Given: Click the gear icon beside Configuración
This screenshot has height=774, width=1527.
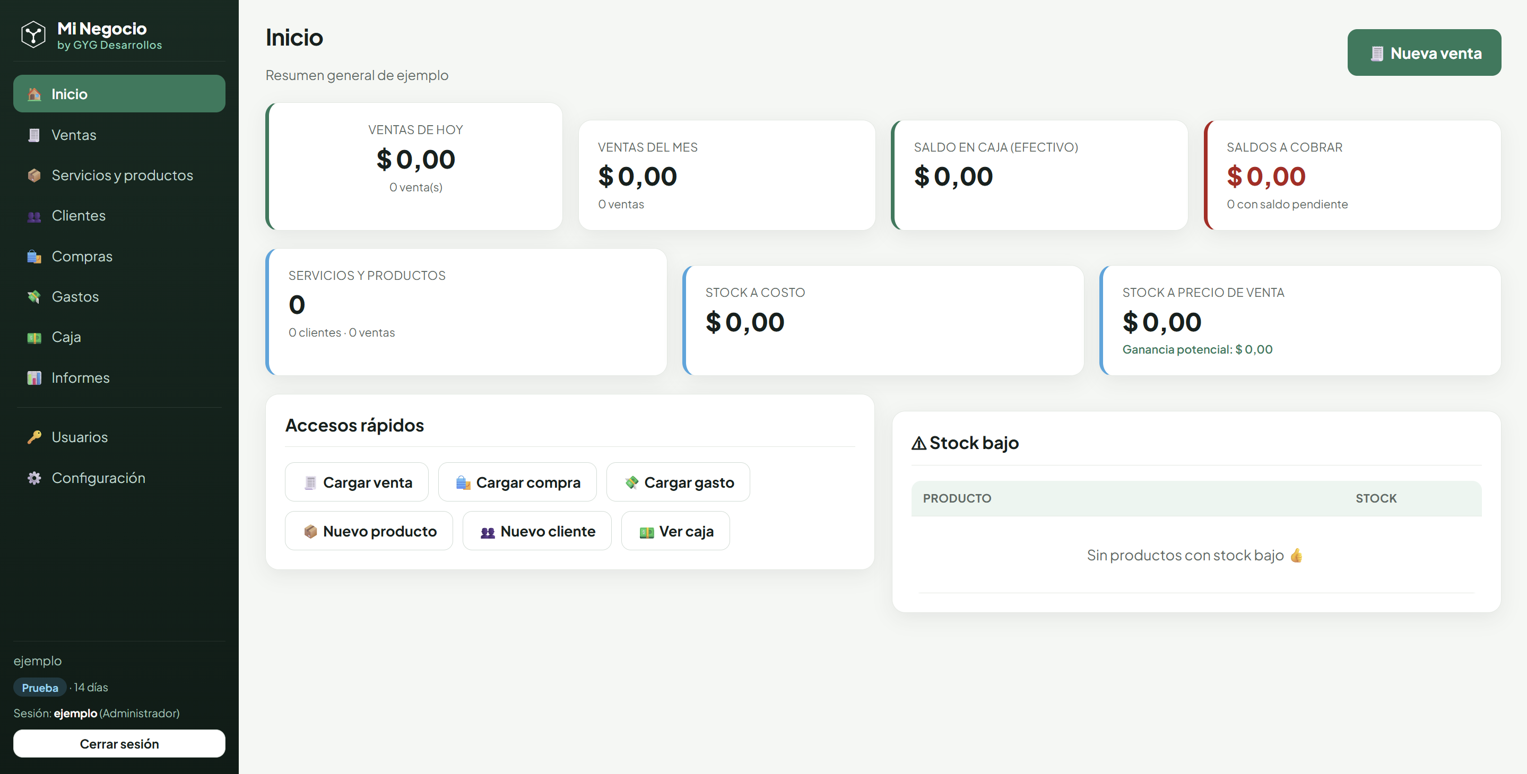Looking at the screenshot, I should coord(34,478).
